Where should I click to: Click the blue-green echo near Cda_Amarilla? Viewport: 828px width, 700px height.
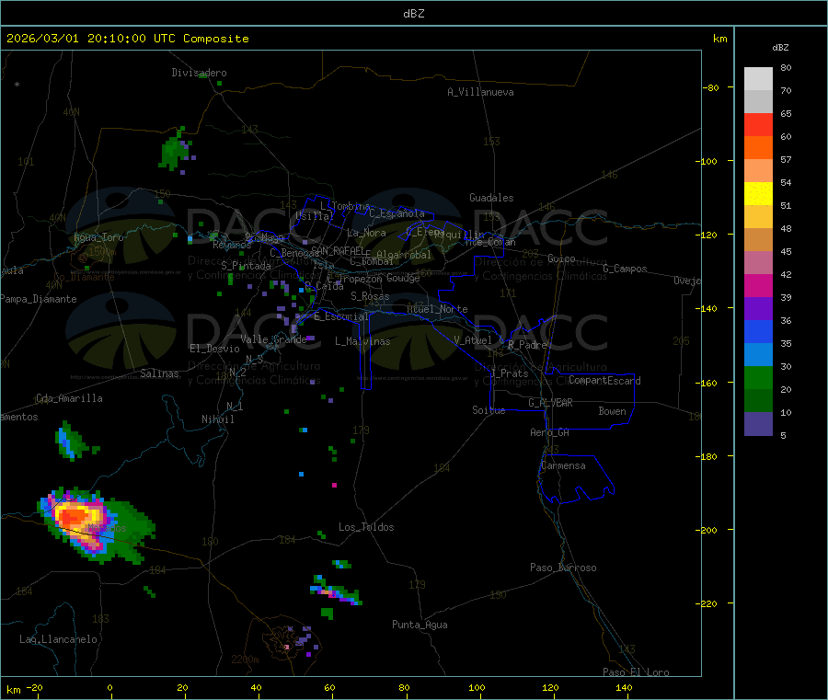coord(73,441)
